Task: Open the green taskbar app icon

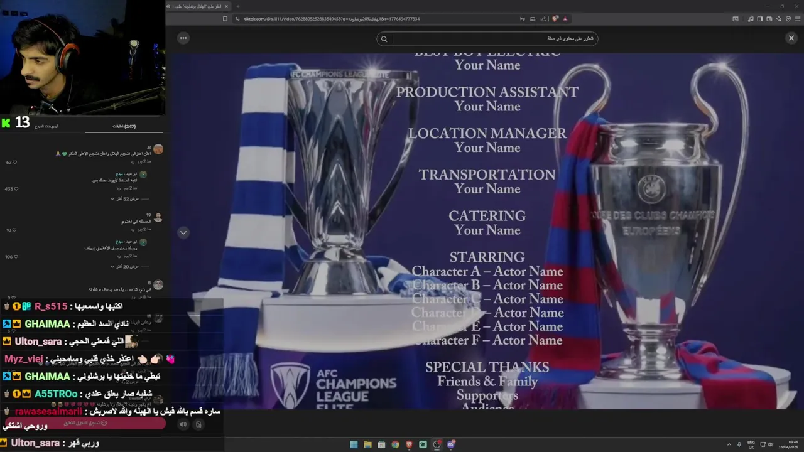Action: (x=423, y=444)
